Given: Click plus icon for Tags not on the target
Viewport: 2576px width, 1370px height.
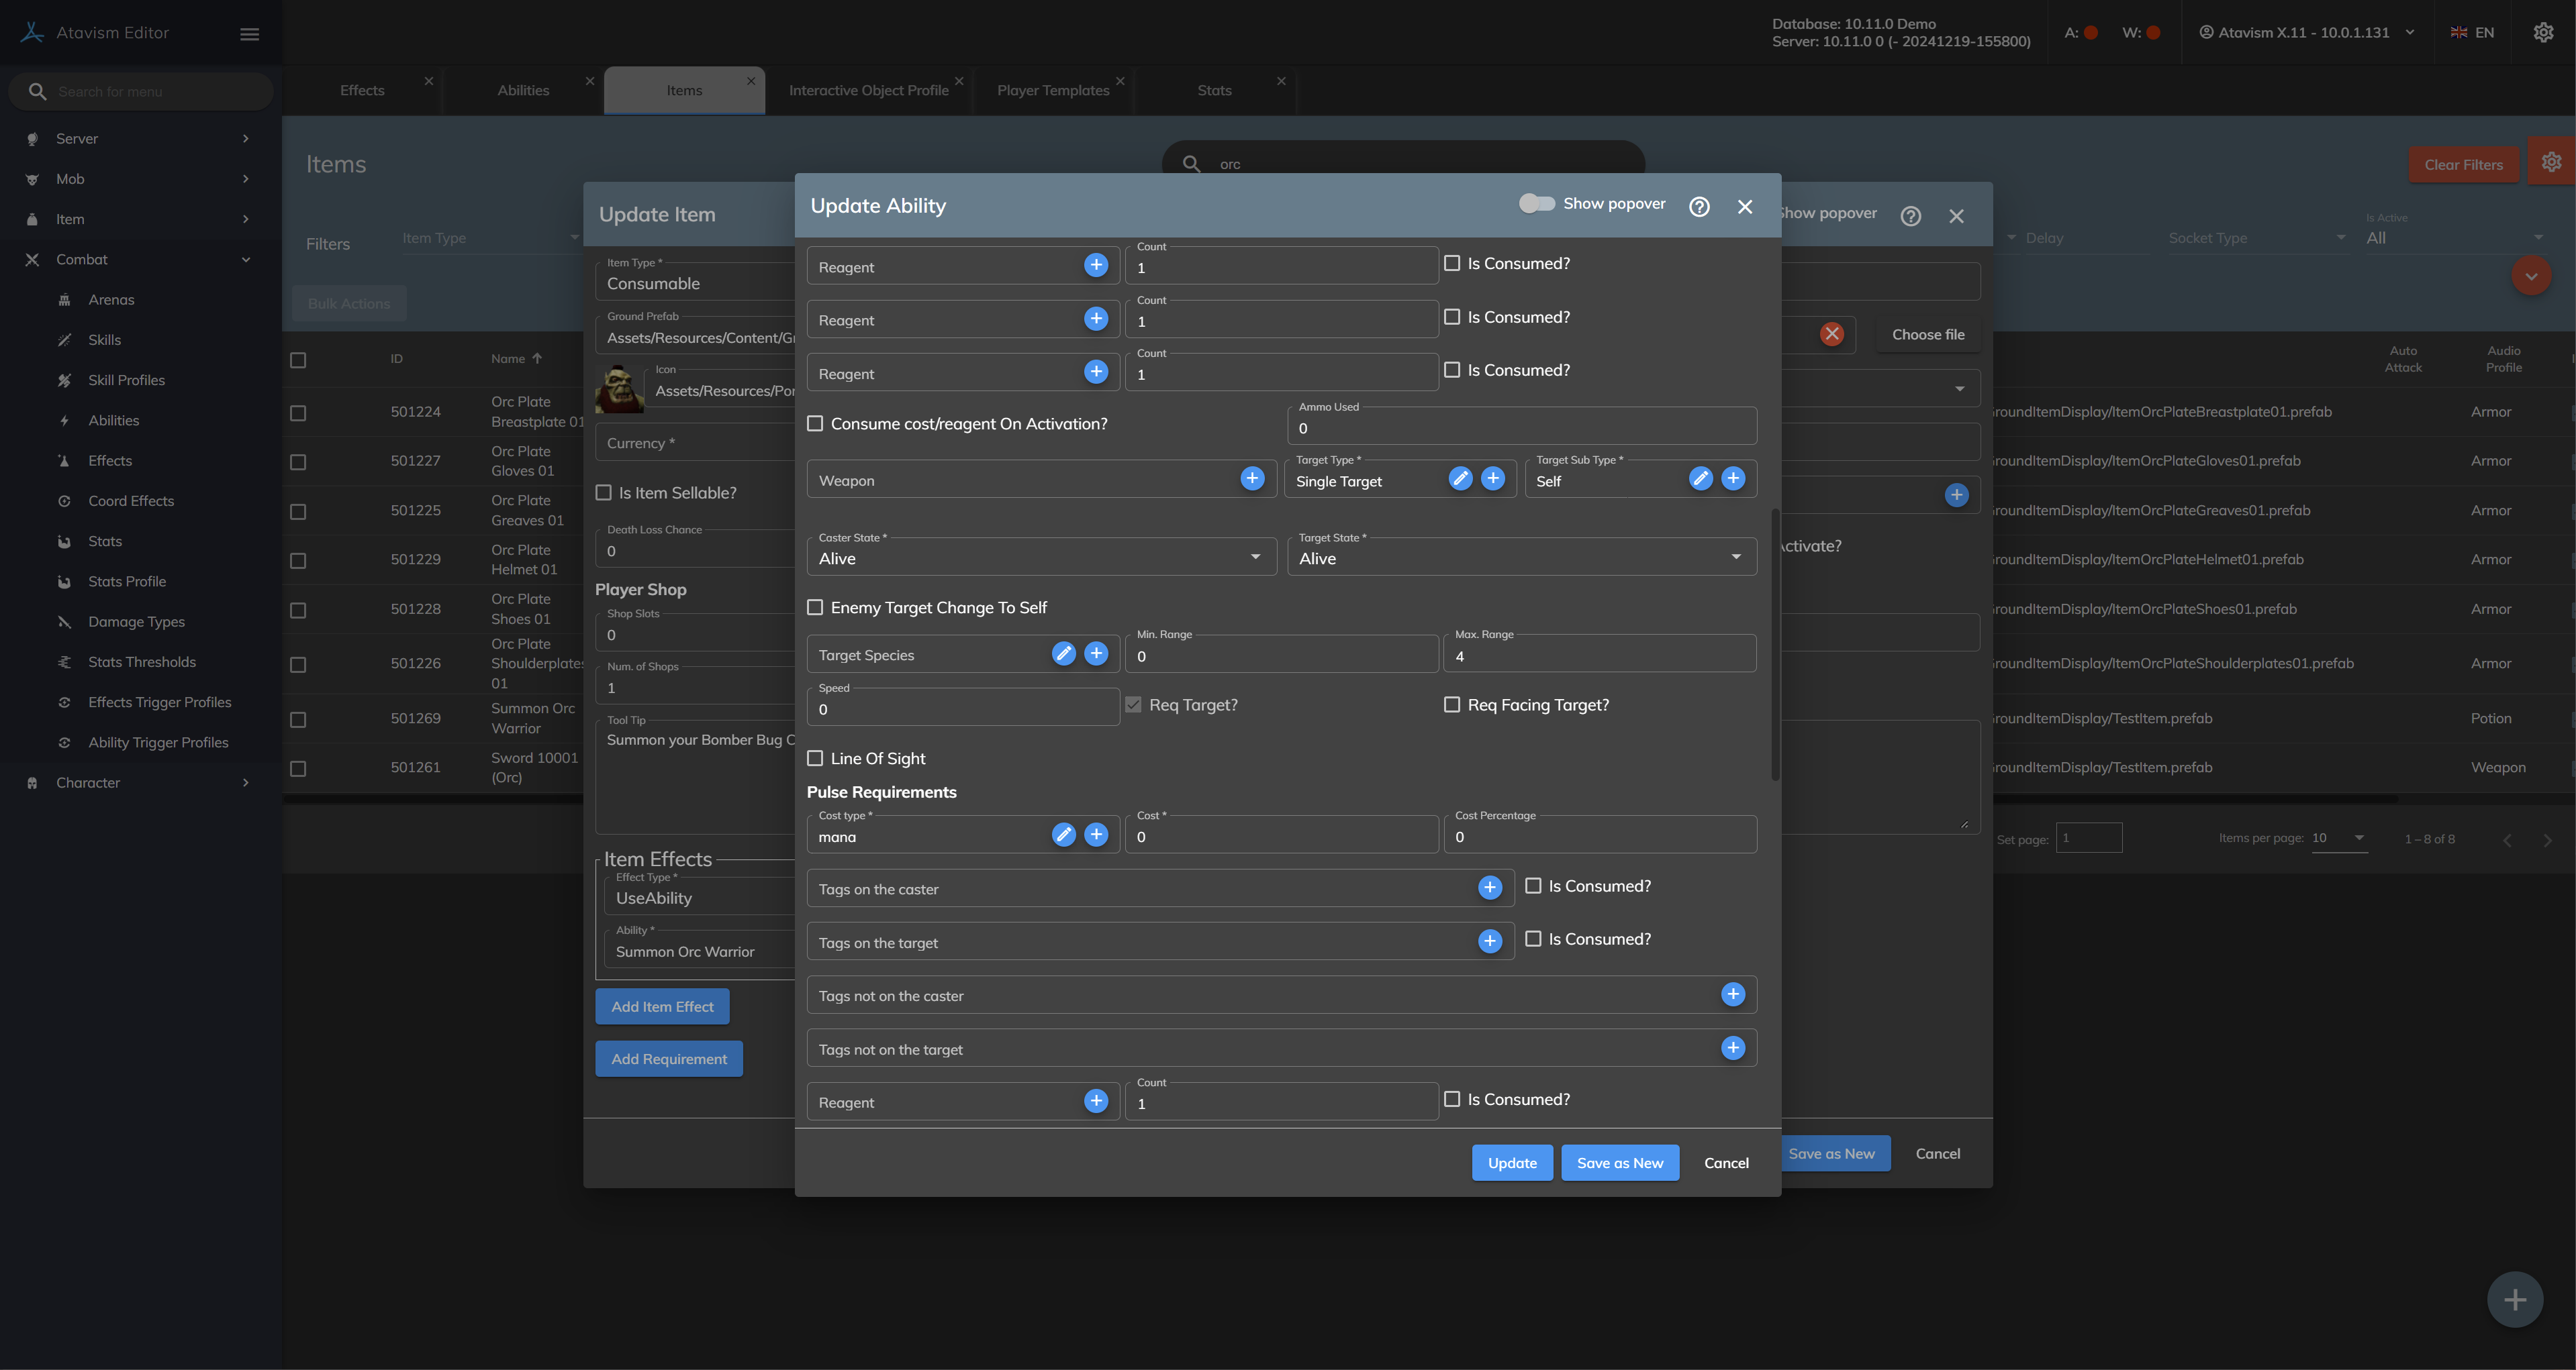Looking at the screenshot, I should click(x=1733, y=1047).
